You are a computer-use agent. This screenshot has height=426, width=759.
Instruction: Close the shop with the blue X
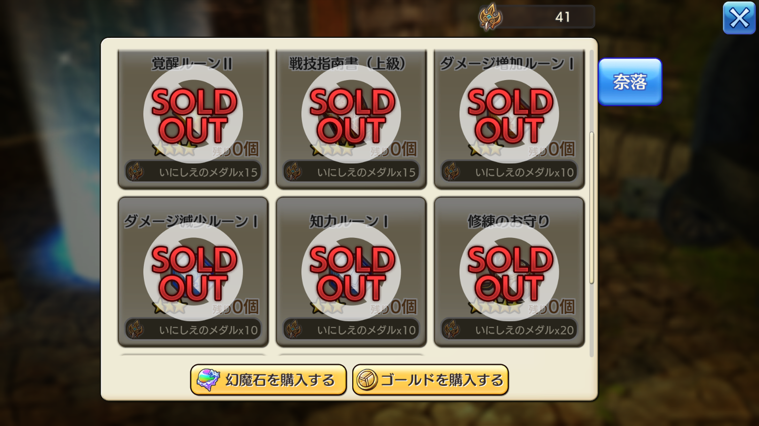(x=739, y=18)
